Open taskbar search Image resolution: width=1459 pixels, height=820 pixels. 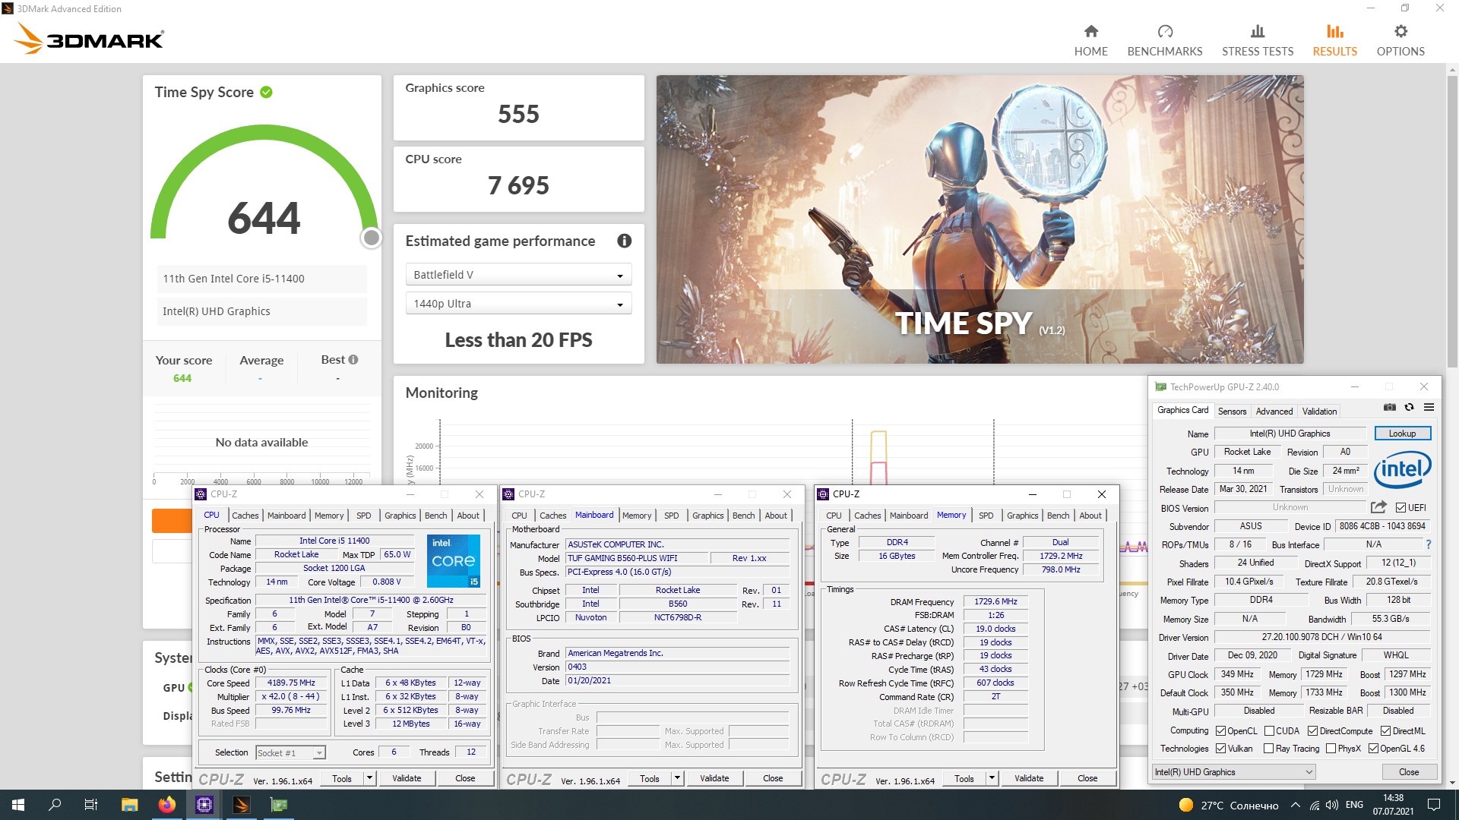pos(55,805)
